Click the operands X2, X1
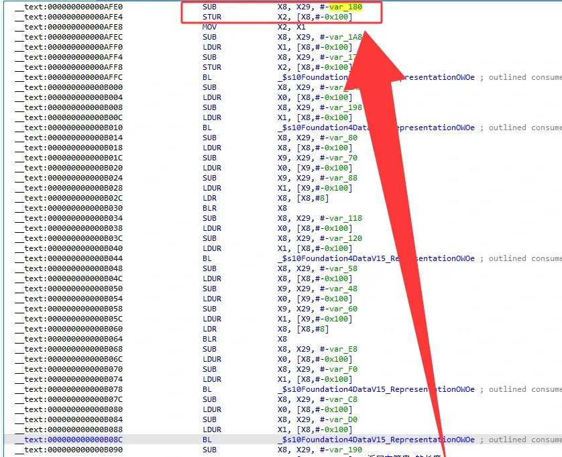The width and height of the screenshot is (562, 457). point(291,27)
